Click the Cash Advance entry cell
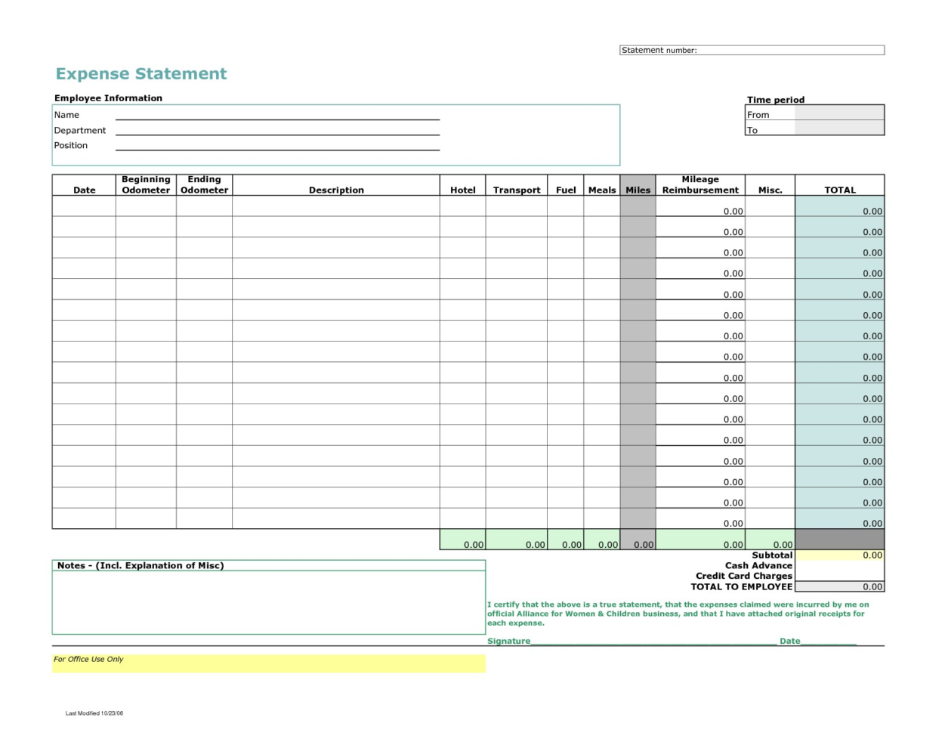Image resolution: width=948 pixels, height=733 pixels. (x=838, y=565)
